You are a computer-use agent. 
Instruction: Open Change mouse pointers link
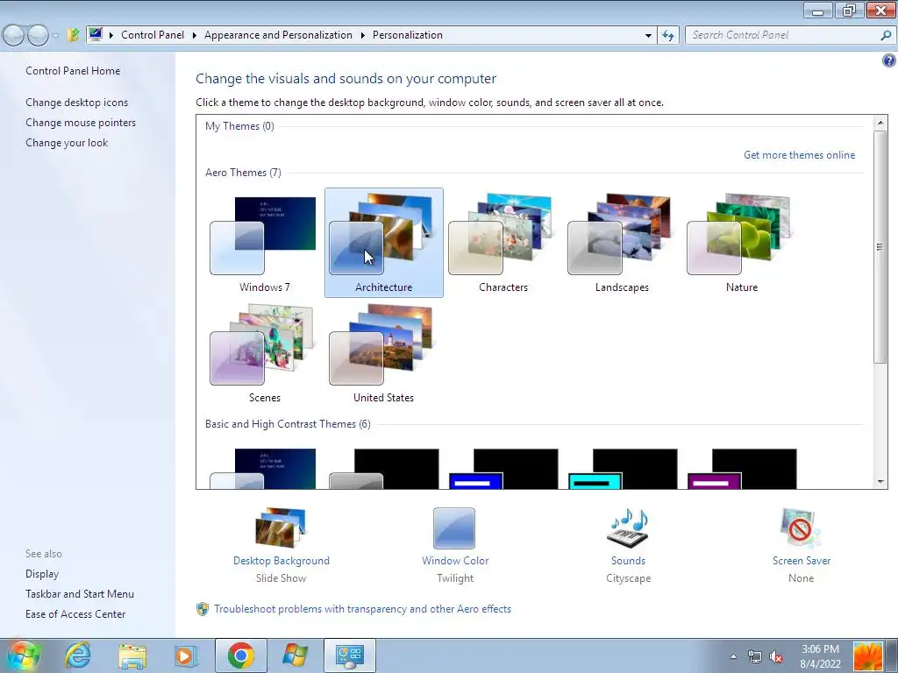coord(81,123)
